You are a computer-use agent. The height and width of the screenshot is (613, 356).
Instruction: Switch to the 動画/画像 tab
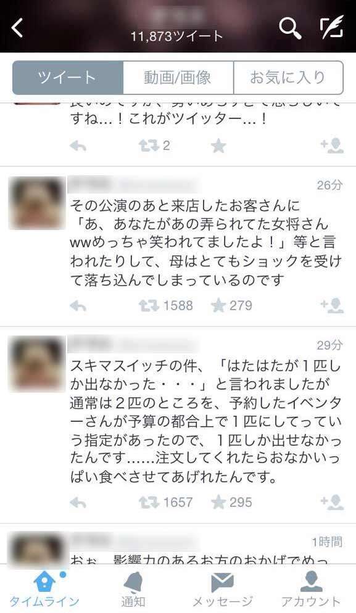click(x=178, y=78)
